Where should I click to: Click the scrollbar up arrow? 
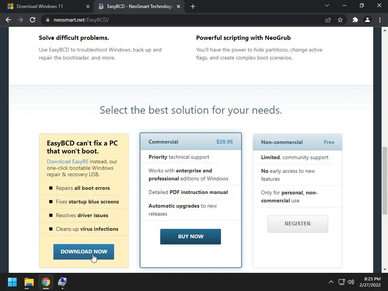click(385, 30)
